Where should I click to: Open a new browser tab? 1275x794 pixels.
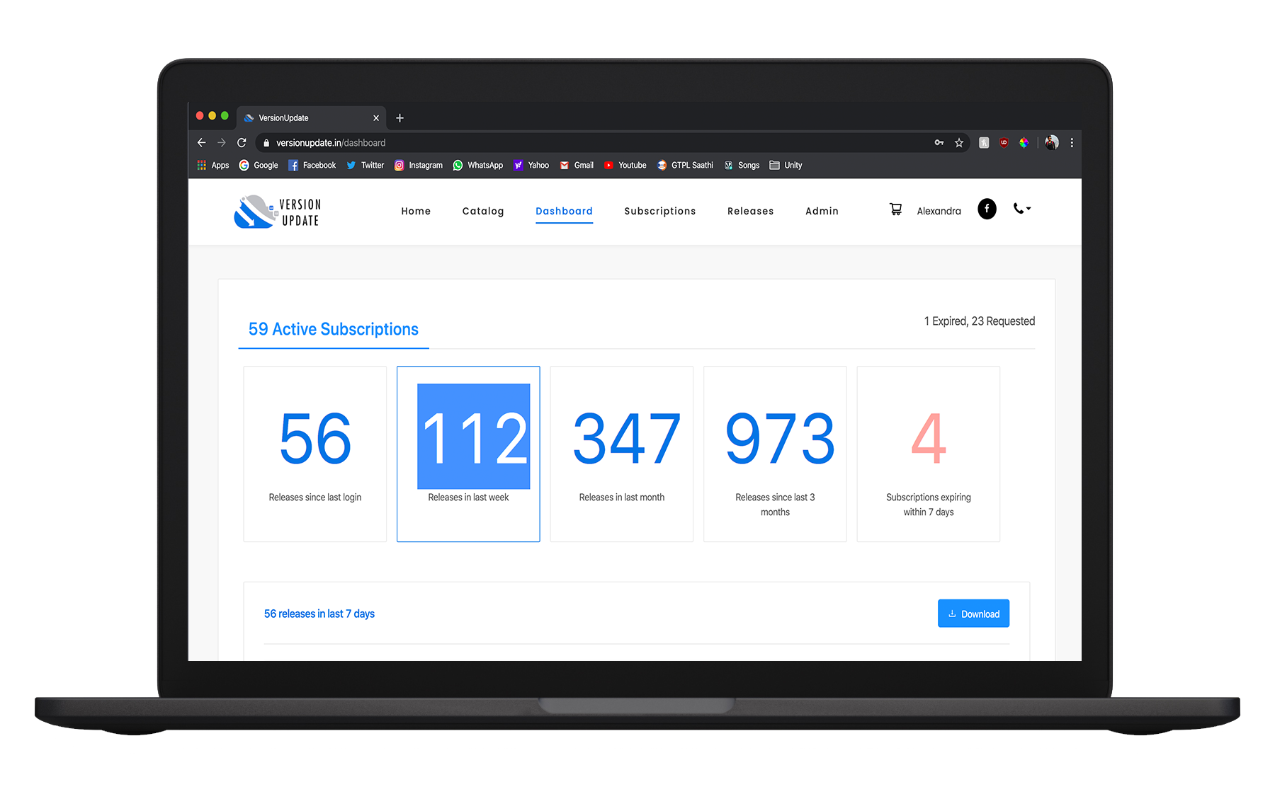tap(399, 118)
